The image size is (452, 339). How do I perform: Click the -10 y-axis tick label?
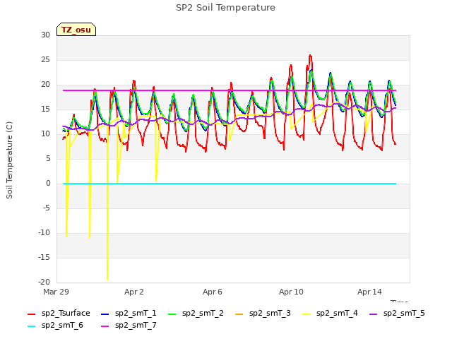(44, 233)
